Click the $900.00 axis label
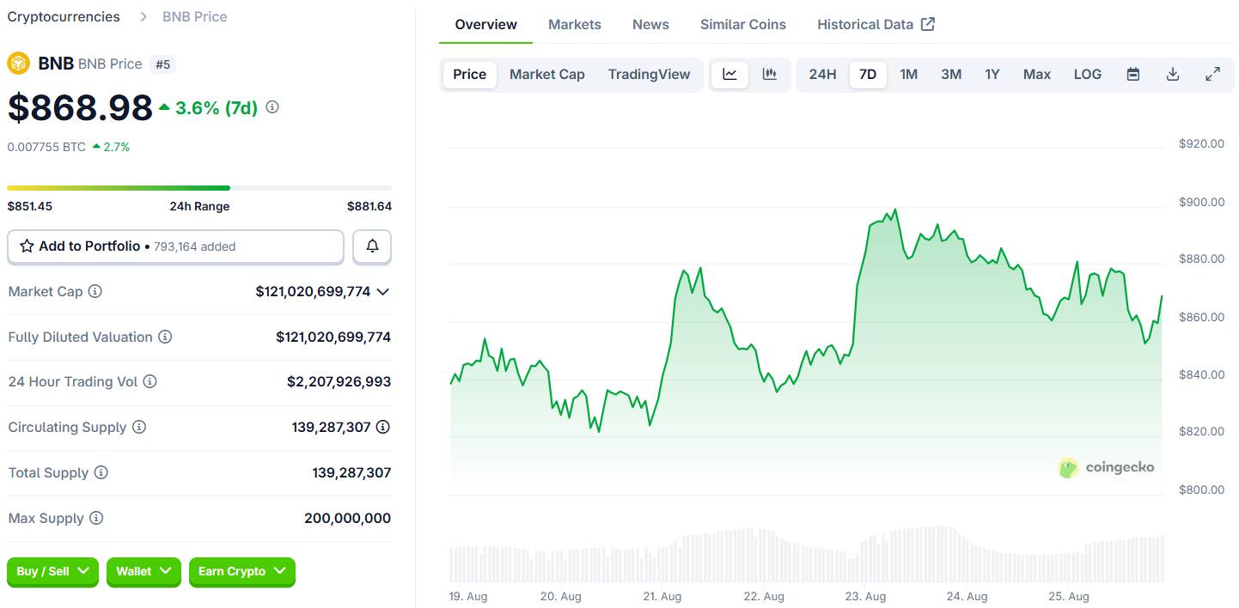The image size is (1239, 608). coord(1202,202)
